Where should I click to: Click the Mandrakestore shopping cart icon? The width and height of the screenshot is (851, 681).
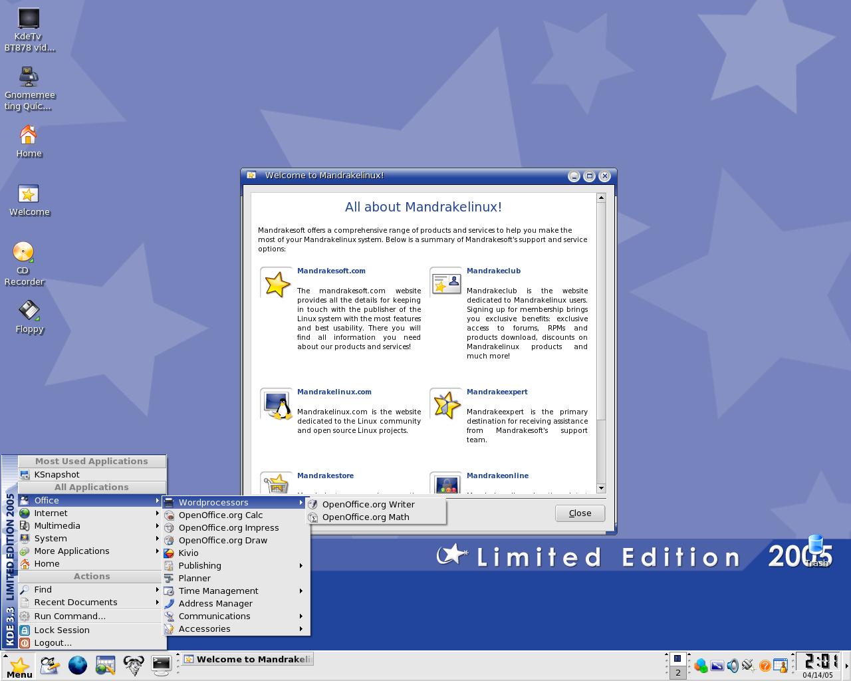[277, 483]
